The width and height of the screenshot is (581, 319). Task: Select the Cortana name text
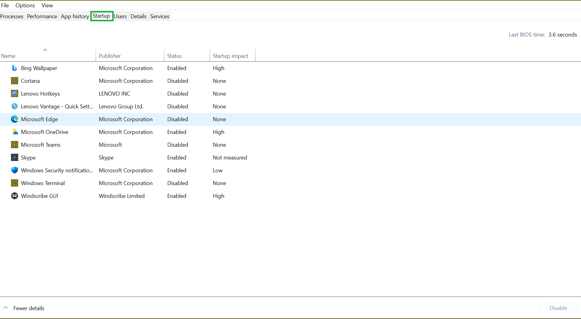(30, 81)
